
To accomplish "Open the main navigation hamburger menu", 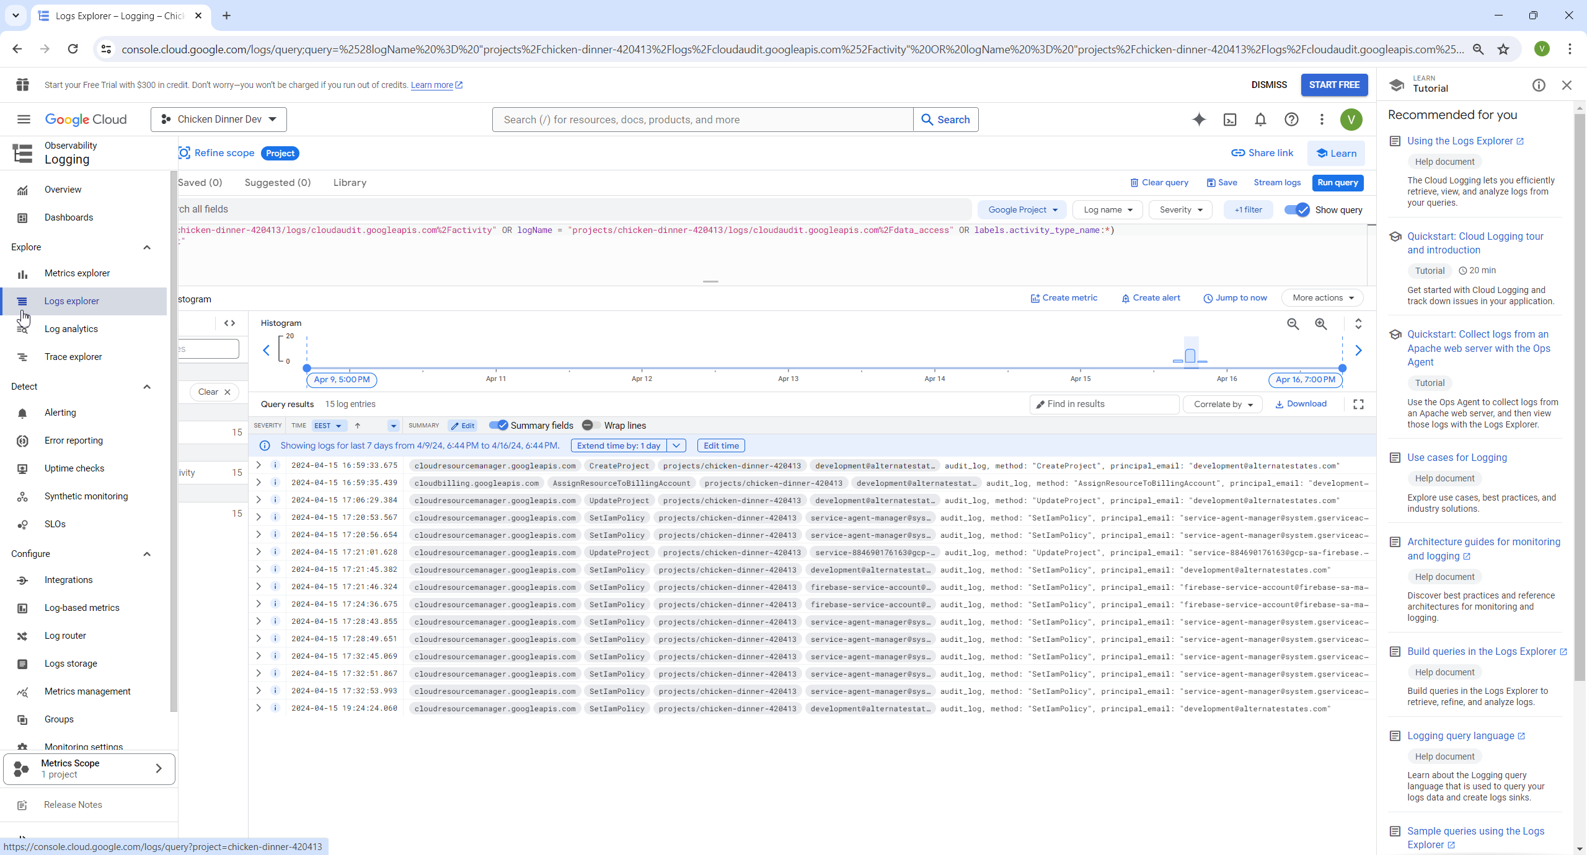I will 24,120.
